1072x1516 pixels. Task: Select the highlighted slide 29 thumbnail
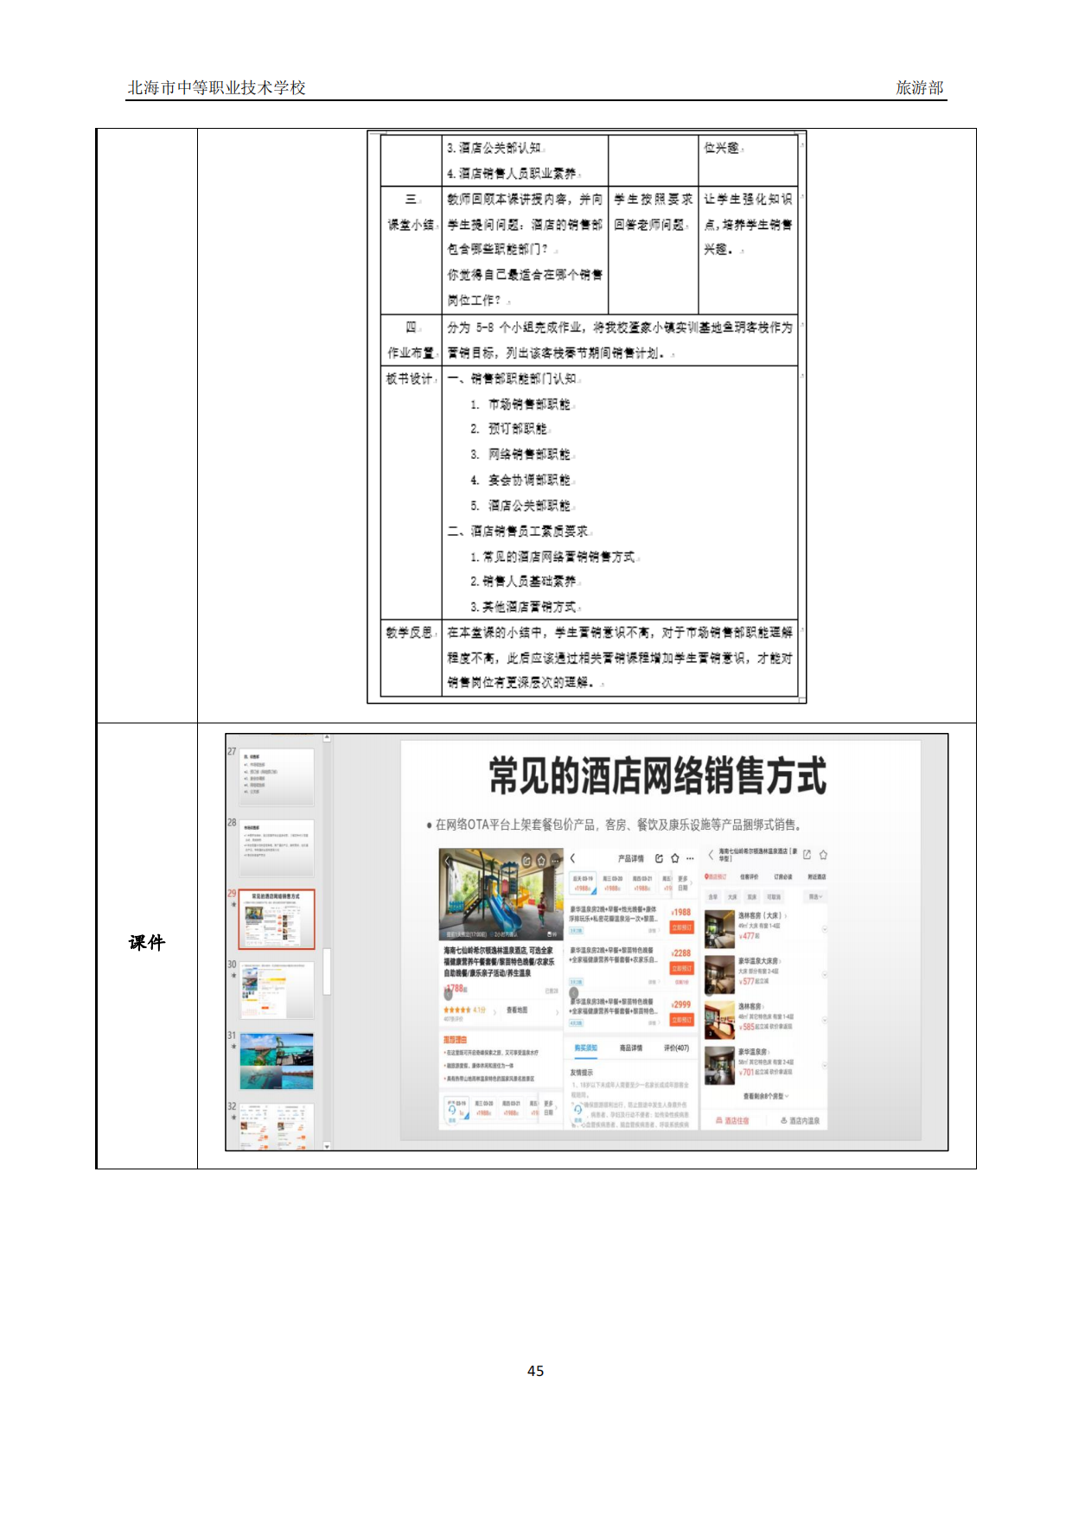pos(277,920)
